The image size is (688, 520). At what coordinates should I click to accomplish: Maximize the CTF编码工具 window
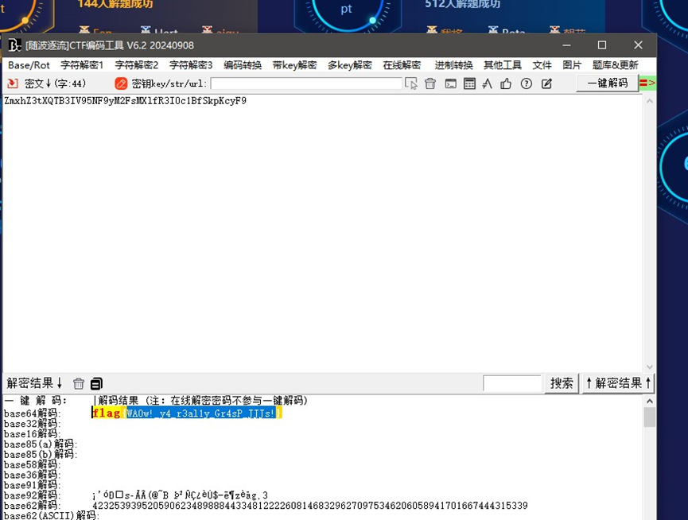point(602,45)
